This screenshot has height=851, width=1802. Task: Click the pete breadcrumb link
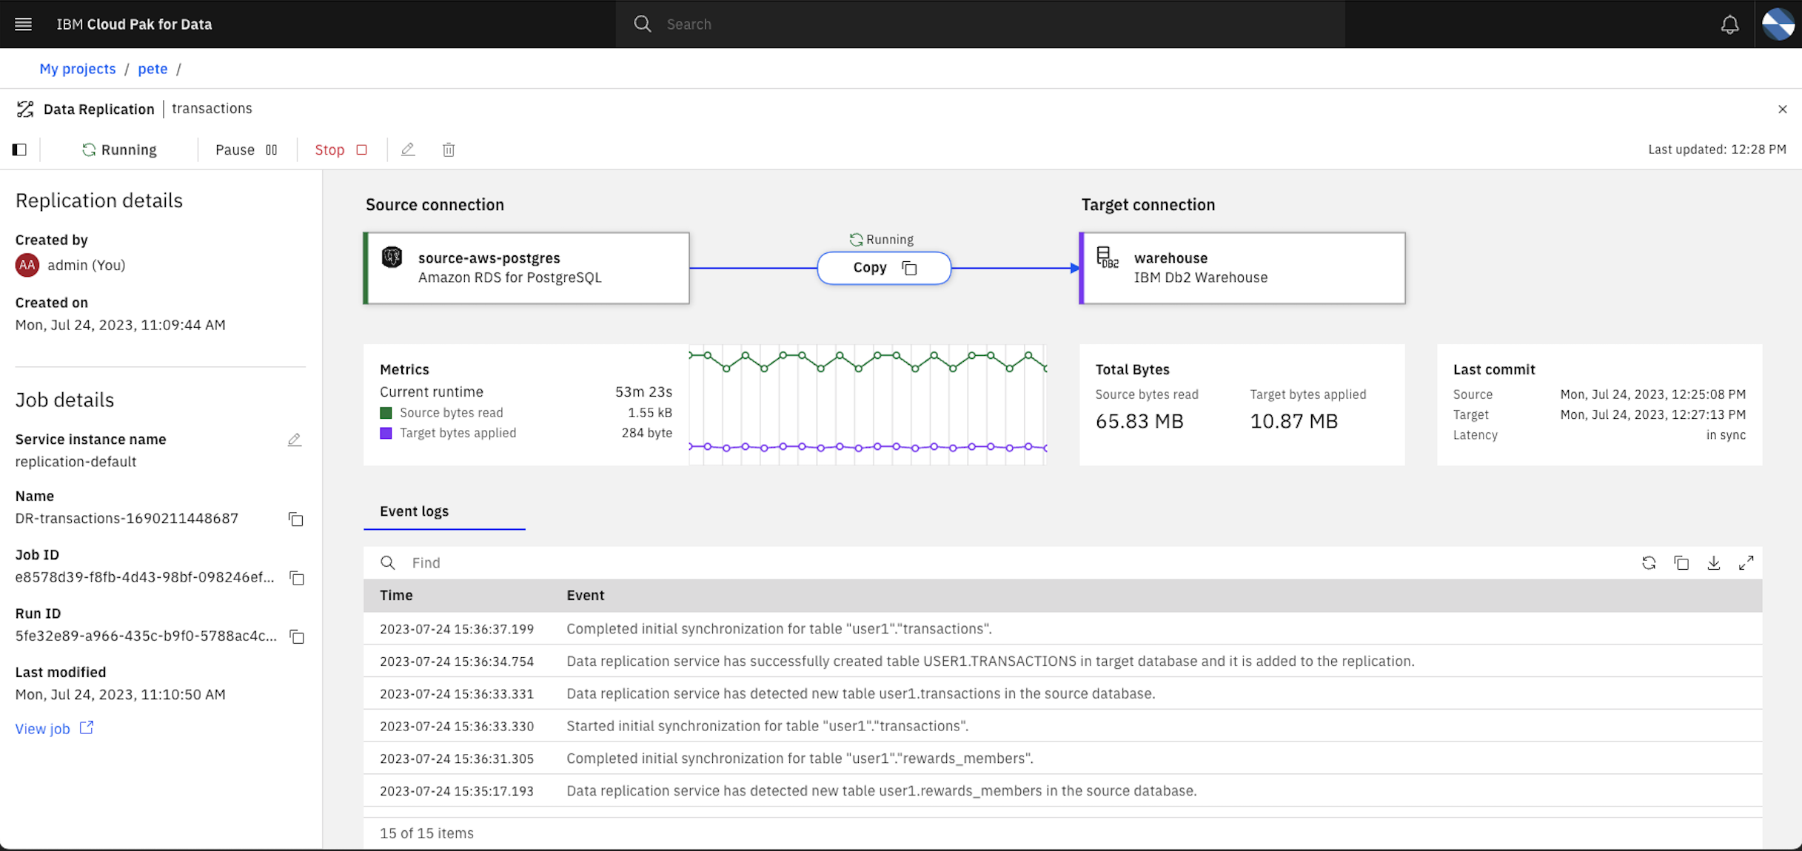coord(152,68)
